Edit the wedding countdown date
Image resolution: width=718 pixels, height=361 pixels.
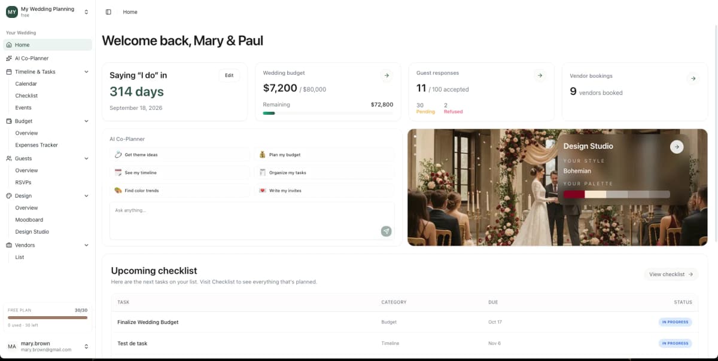point(229,75)
